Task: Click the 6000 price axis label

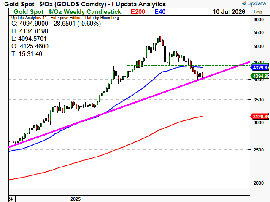Action: (259, 19)
